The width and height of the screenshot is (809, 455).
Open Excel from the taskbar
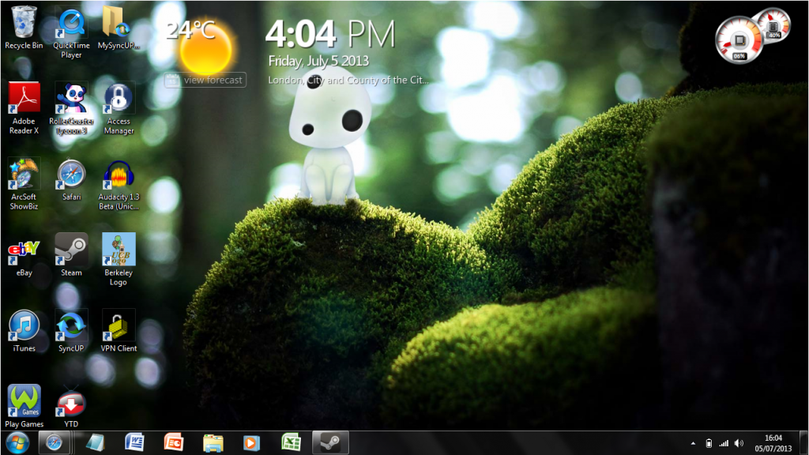point(290,443)
